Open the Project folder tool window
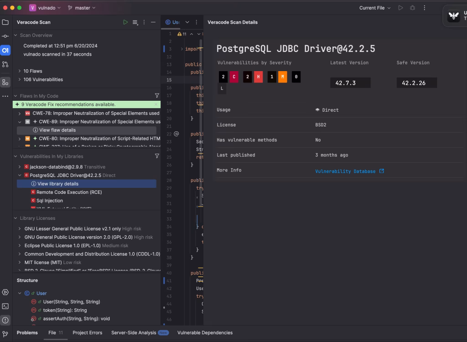467x342 pixels. [5, 22]
